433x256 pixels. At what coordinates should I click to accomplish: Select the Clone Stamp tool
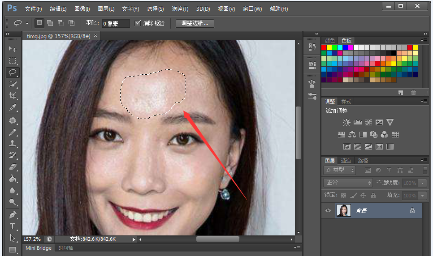tap(13, 144)
